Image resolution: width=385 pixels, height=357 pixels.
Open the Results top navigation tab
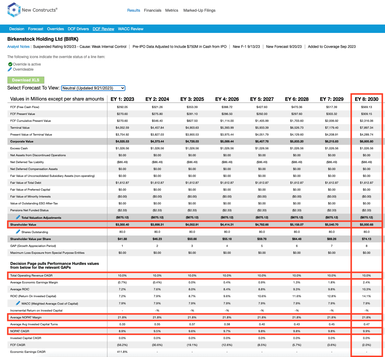pos(134,10)
